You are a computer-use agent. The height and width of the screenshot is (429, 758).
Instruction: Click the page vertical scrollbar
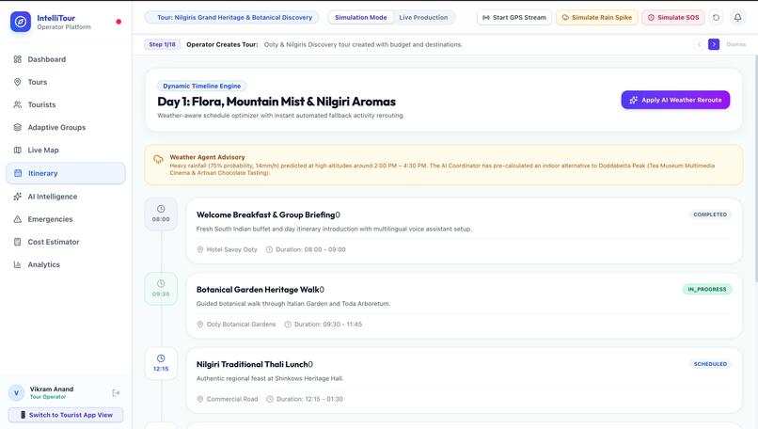click(755, 169)
